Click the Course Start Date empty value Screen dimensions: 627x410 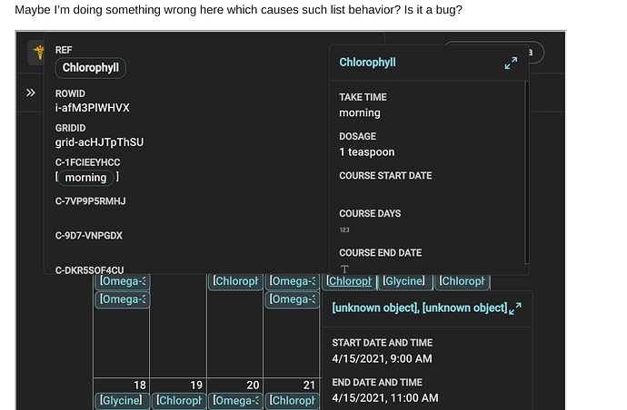[x=427, y=192]
